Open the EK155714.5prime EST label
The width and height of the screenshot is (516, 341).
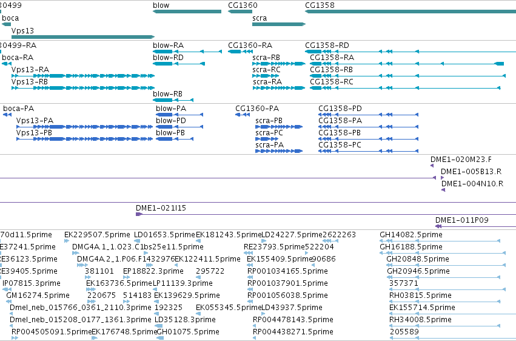tap(422, 308)
